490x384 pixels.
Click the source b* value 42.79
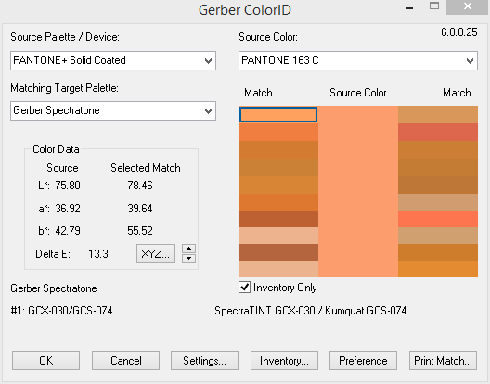point(68,231)
